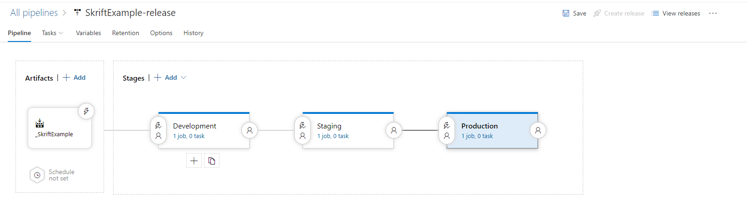Add a stage below Development with plus icon

click(194, 160)
